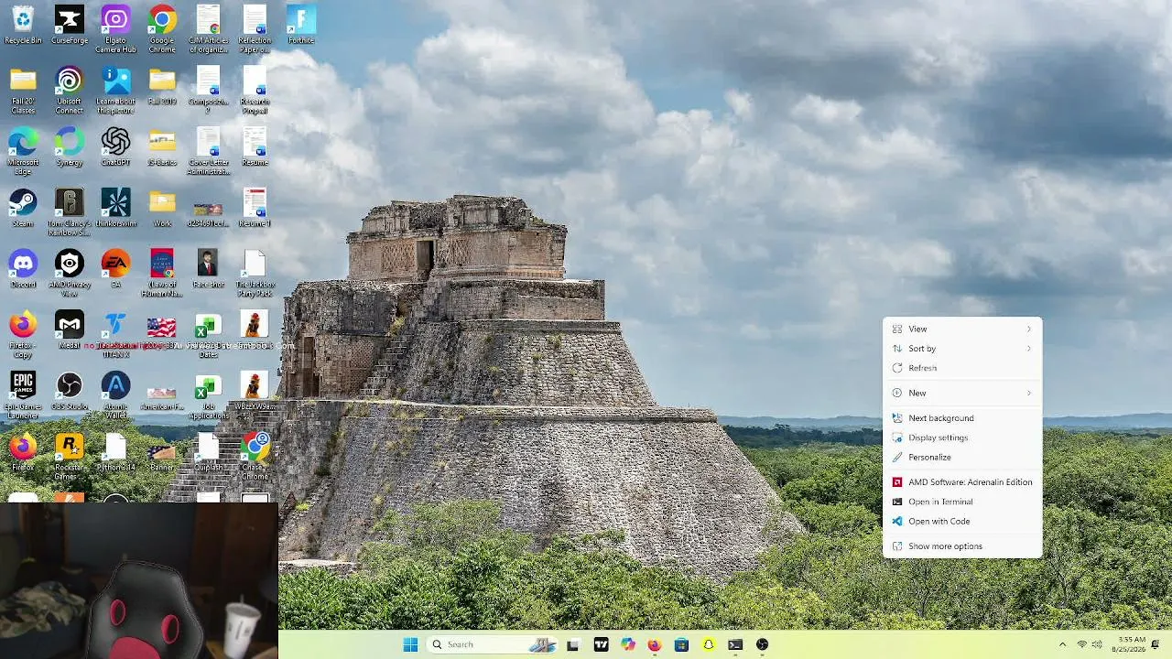Select the ChatGPT desktop shortcut
This screenshot has height=659, width=1172.
[115, 146]
